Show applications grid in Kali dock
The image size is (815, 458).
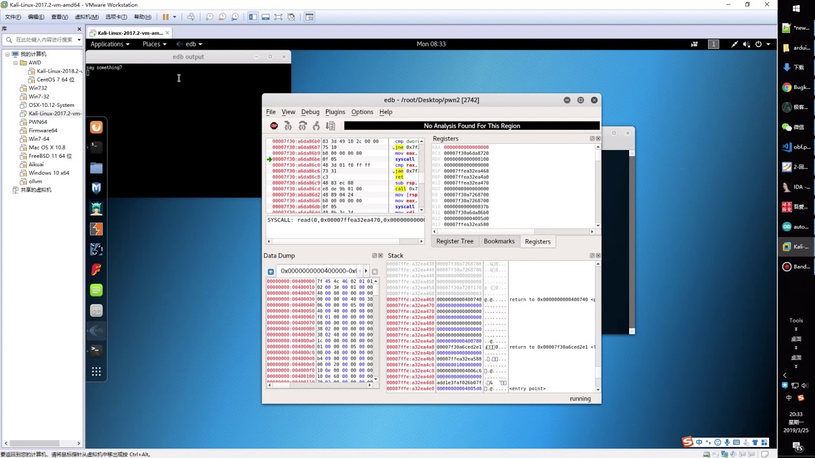(96, 371)
